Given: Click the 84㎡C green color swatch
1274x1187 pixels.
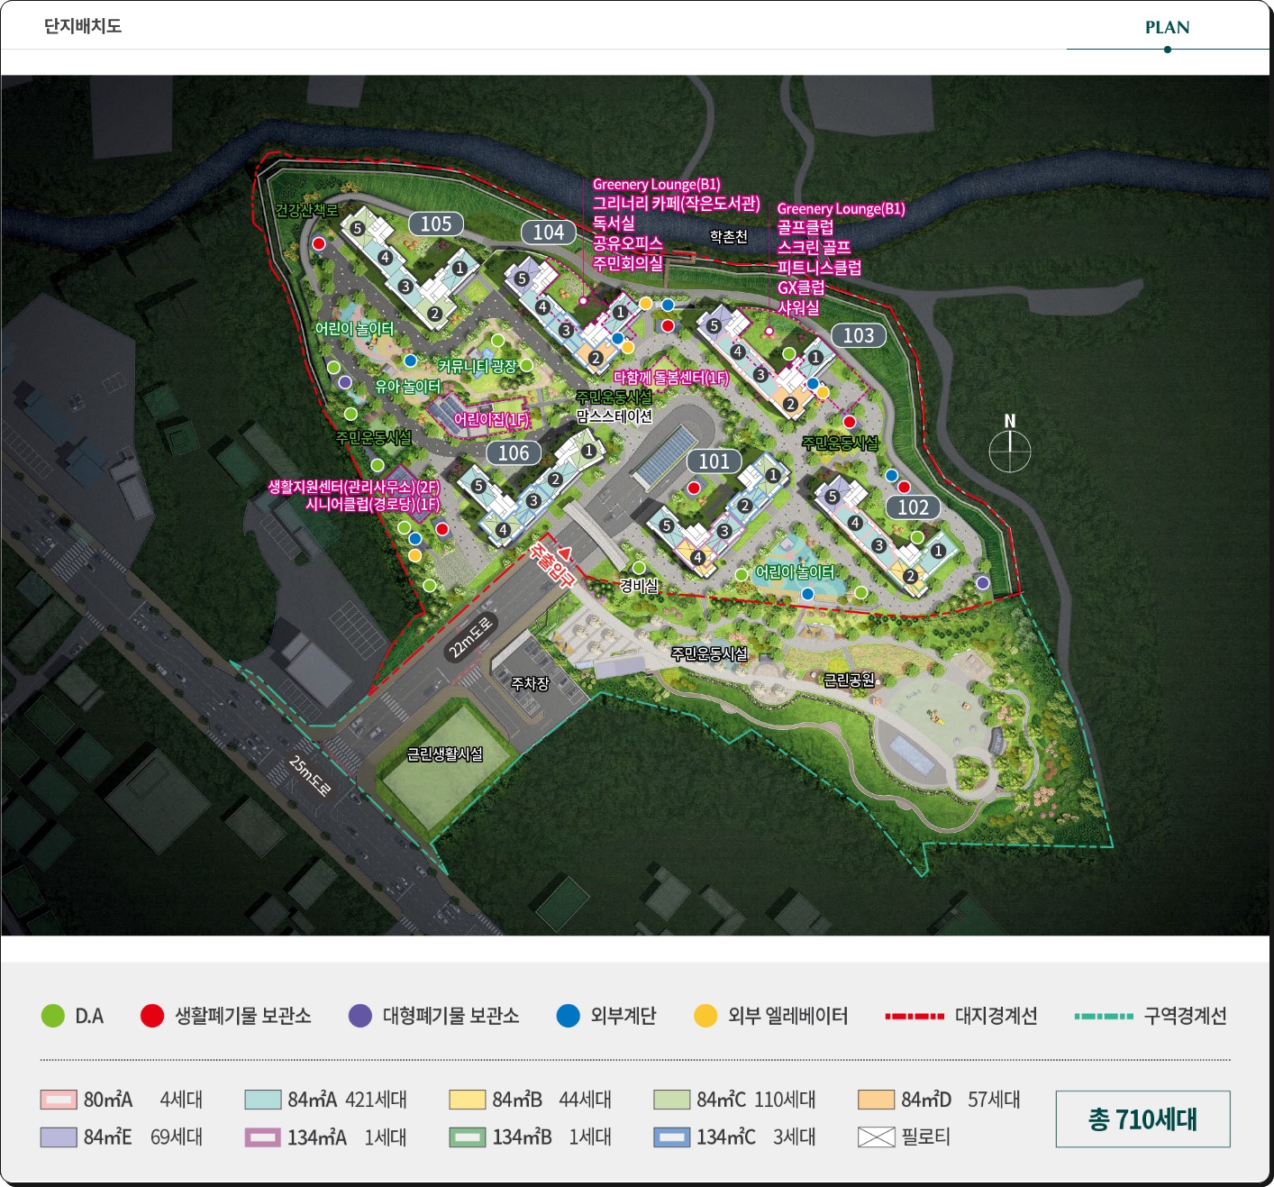Looking at the screenshot, I should pyautogui.click(x=672, y=1100).
